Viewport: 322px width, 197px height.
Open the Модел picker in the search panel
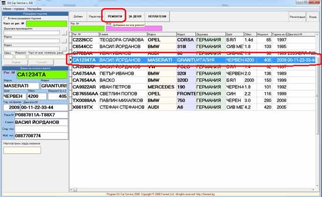[64, 49]
